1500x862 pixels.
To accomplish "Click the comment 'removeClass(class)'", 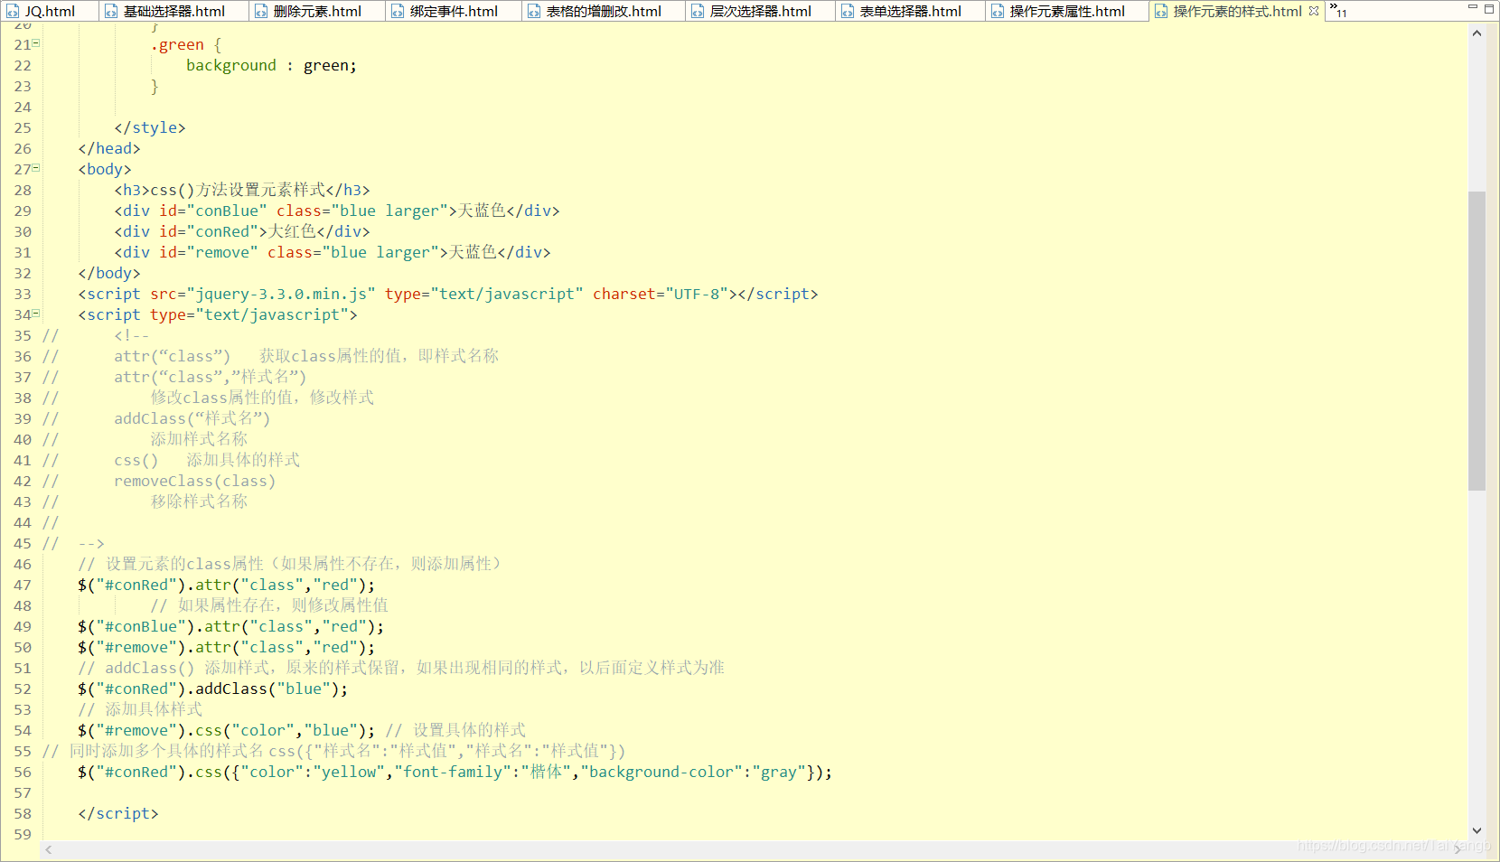I will click(x=195, y=481).
